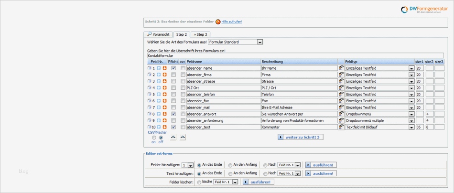Click the first up-arrow icon below the Pflicht column
Image resolution: width=454 pixels, height=193 pixels.
[x=173, y=137]
